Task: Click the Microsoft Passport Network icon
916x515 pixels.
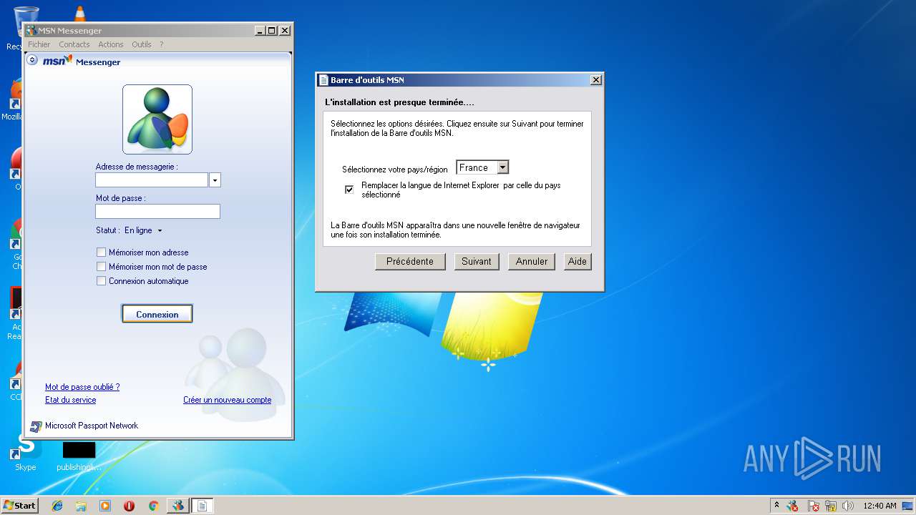Action: click(x=36, y=426)
